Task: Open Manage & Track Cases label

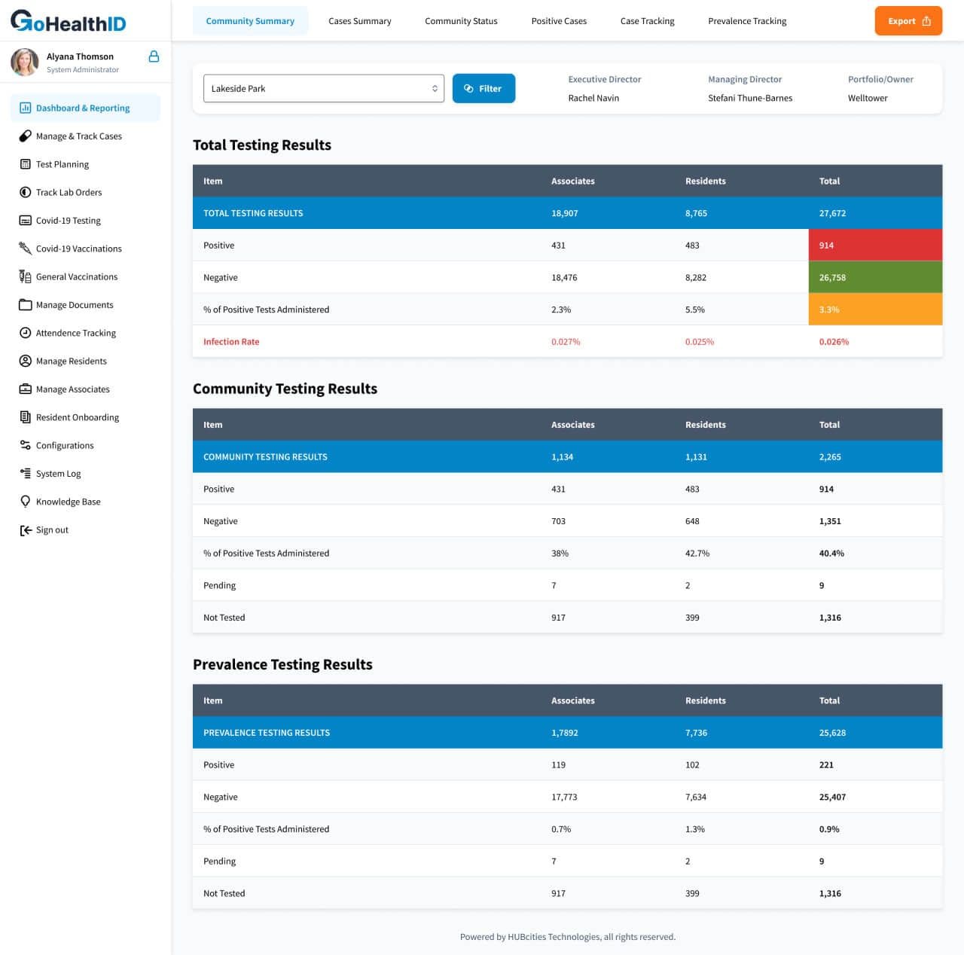Action: (x=79, y=136)
